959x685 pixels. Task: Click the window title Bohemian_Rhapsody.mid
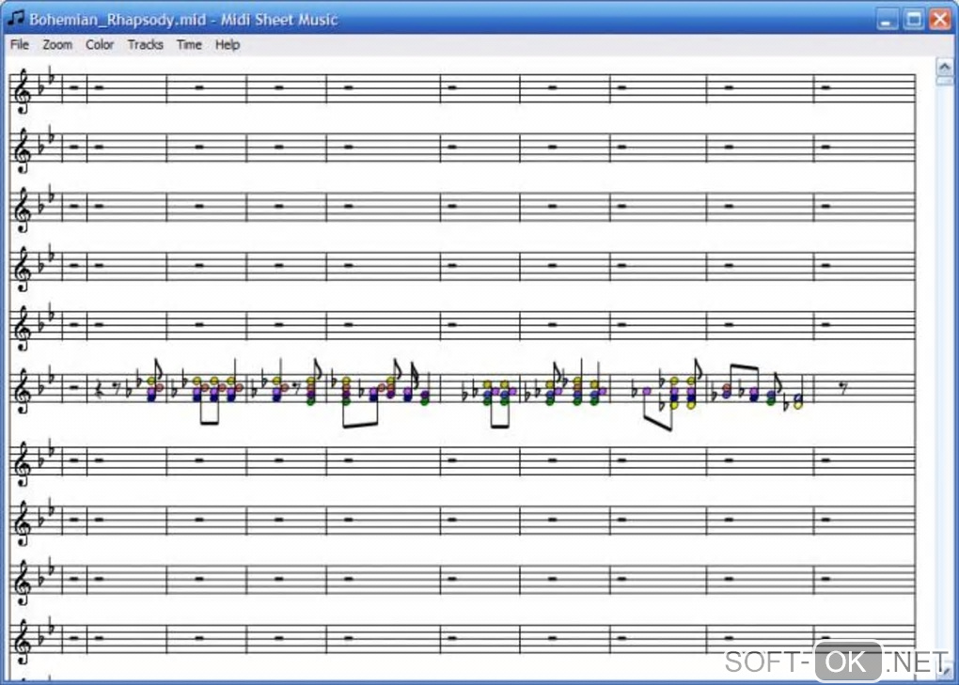point(118,20)
